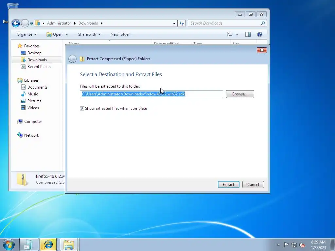Select Downloads in the address breadcrumb
The height and width of the screenshot is (251, 335).
coord(88,23)
